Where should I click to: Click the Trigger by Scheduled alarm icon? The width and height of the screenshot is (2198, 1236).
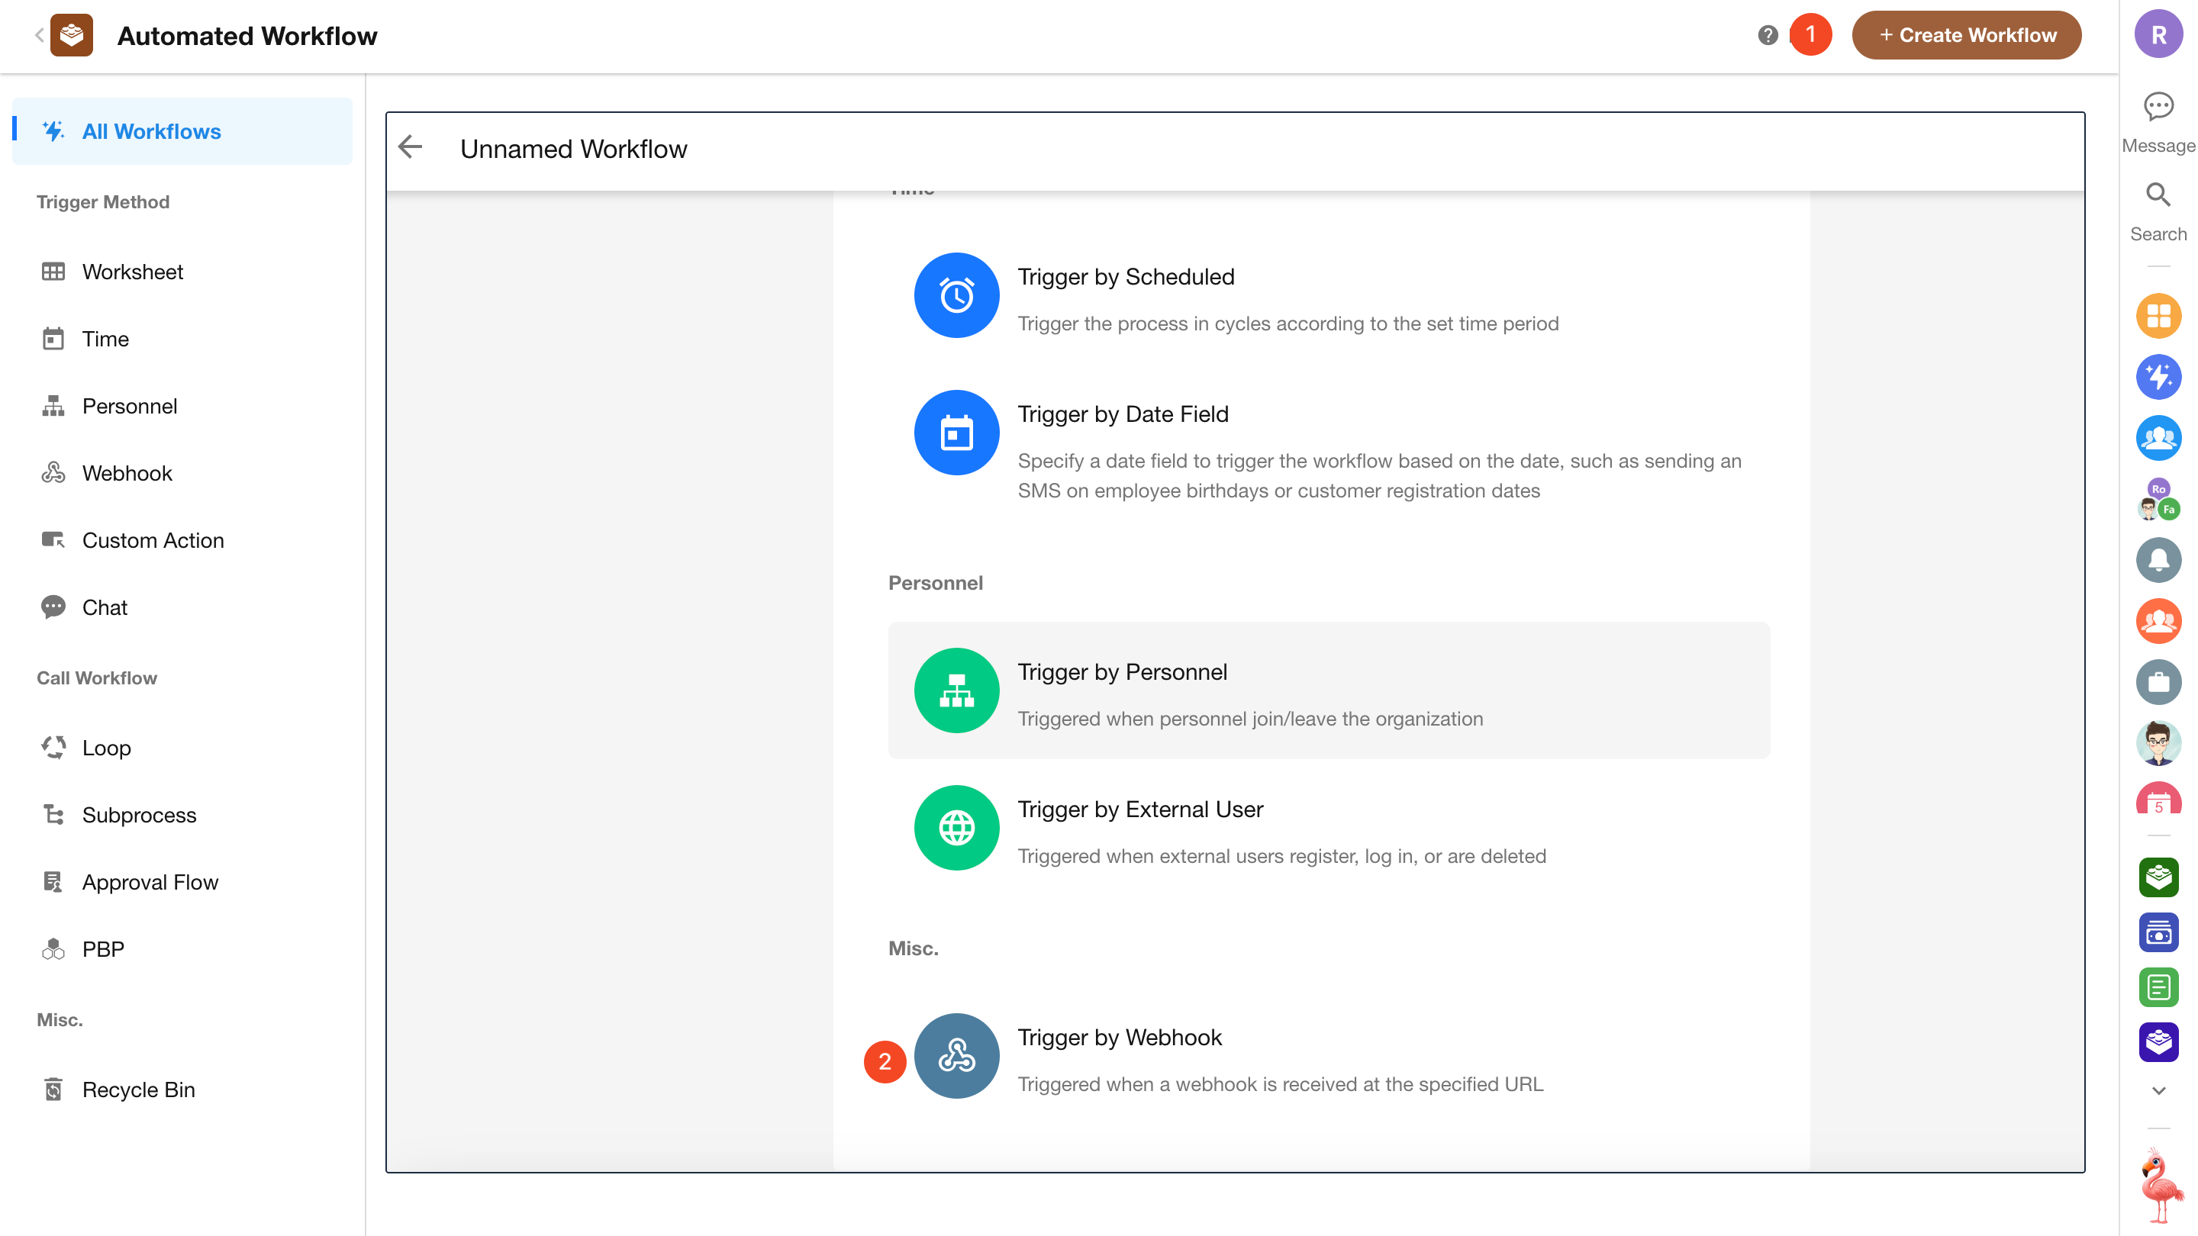tap(956, 295)
